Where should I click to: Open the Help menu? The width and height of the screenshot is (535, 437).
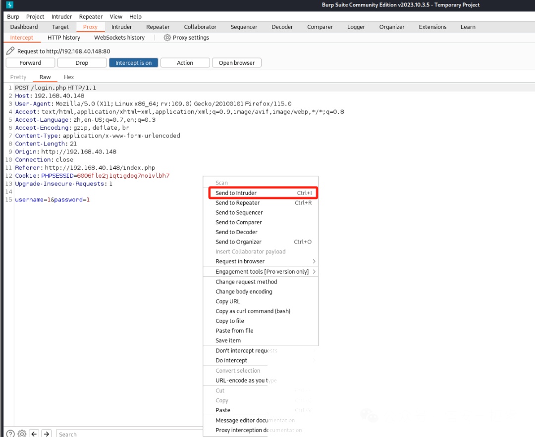pos(135,16)
